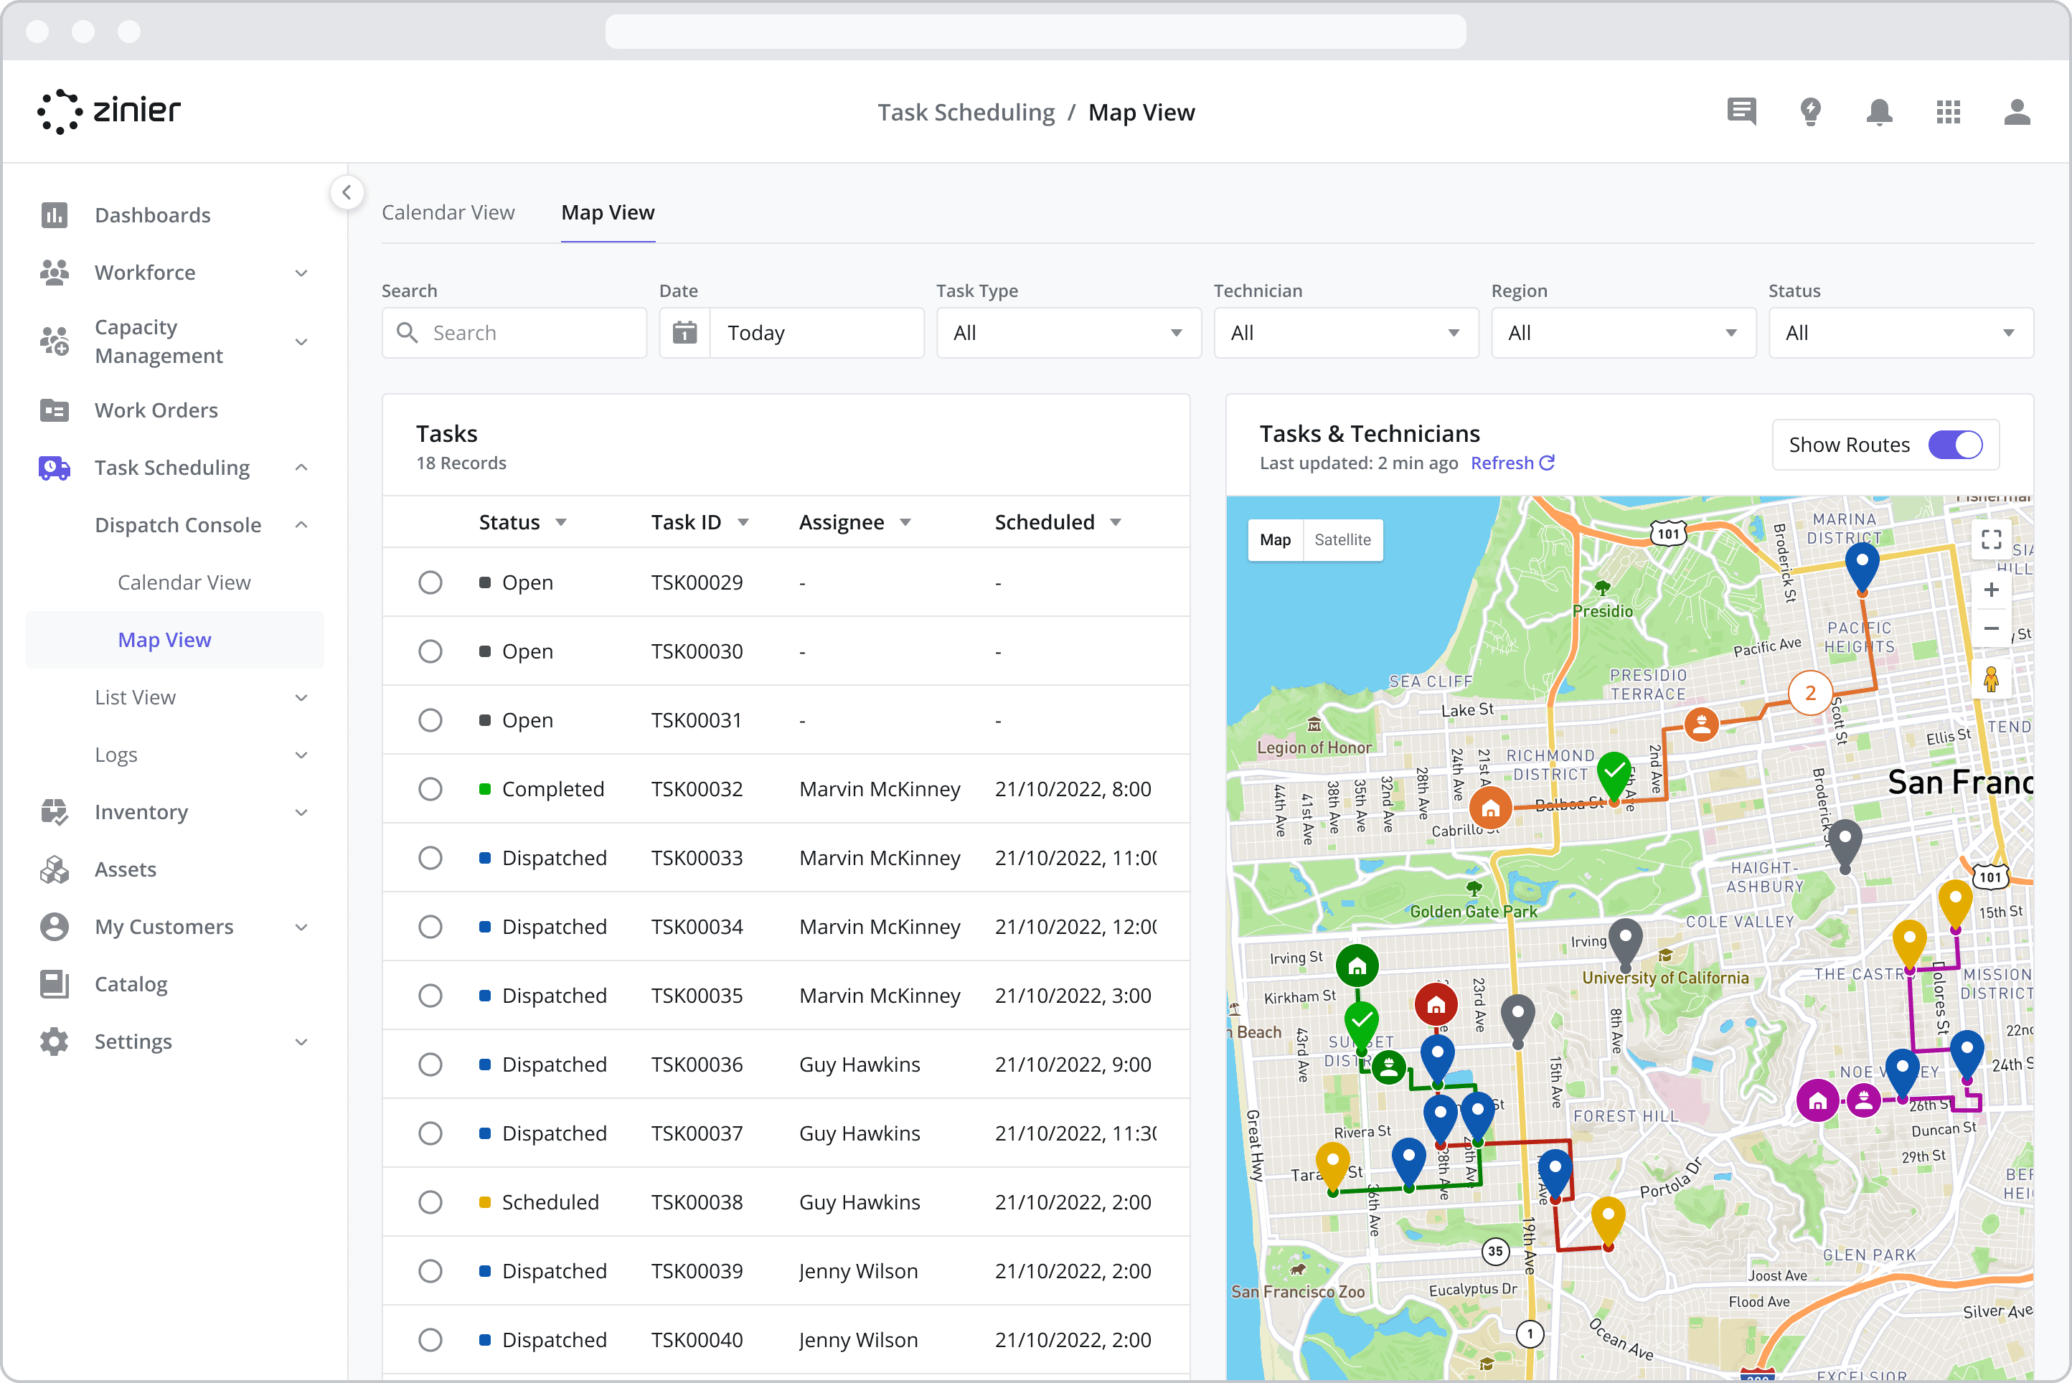Select the radio for task TSK00032
The width and height of the screenshot is (2072, 1383).
(430, 789)
